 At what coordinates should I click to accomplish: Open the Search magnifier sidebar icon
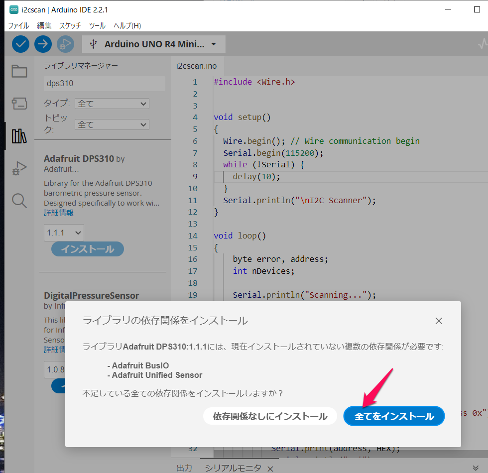pyautogui.click(x=19, y=201)
